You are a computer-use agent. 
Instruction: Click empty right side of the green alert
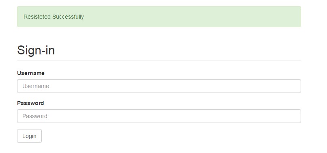coord(229,17)
